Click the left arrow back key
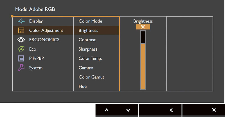This screenshot has width=225, height=117. click(171, 110)
